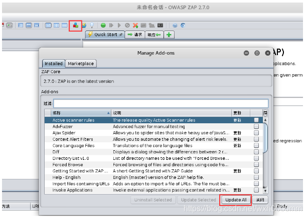Maximize the Manage Add-ons dialog
The width and height of the screenshot is (307, 218).
click(x=257, y=53)
